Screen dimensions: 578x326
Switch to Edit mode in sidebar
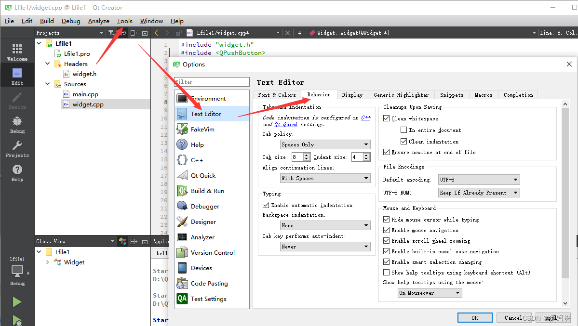click(x=17, y=76)
